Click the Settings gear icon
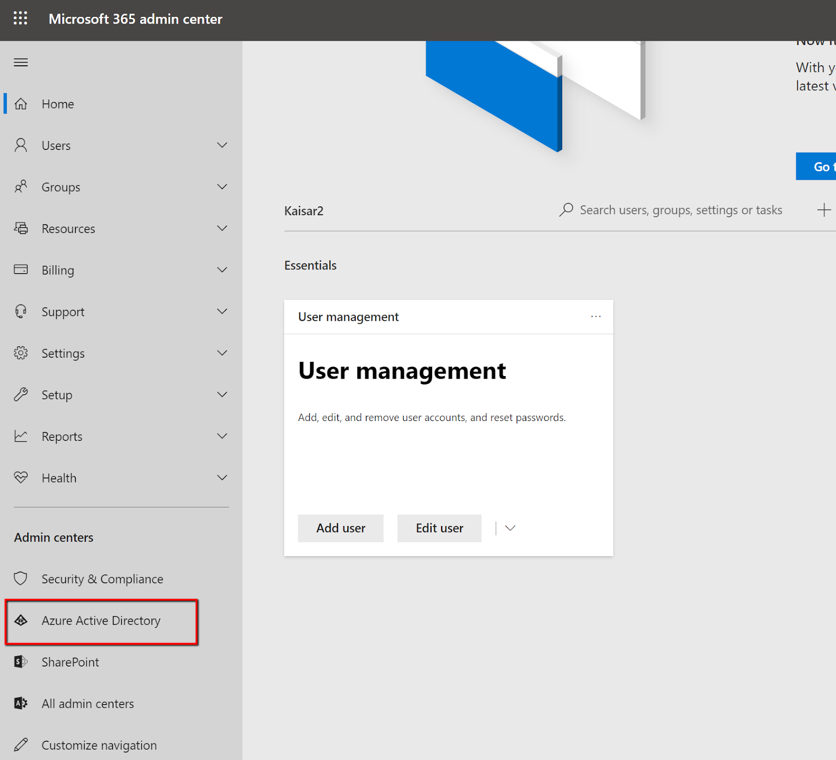 (x=21, y=353)
